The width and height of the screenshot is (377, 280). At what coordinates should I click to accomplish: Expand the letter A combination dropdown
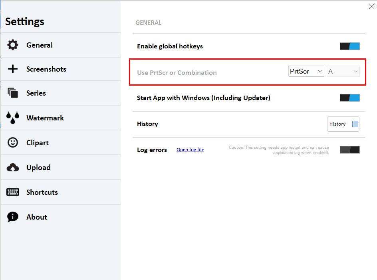(x=343, y=71)
